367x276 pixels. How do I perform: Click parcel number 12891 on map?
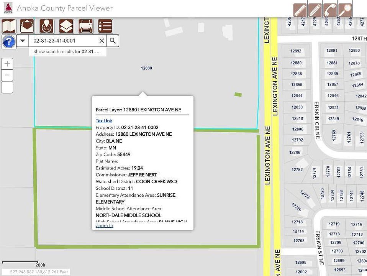point(332,50)
